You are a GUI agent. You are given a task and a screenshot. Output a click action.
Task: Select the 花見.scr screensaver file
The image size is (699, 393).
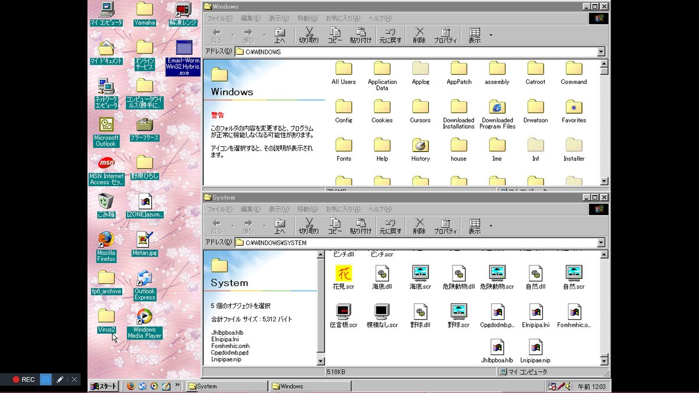click(344, 277)
